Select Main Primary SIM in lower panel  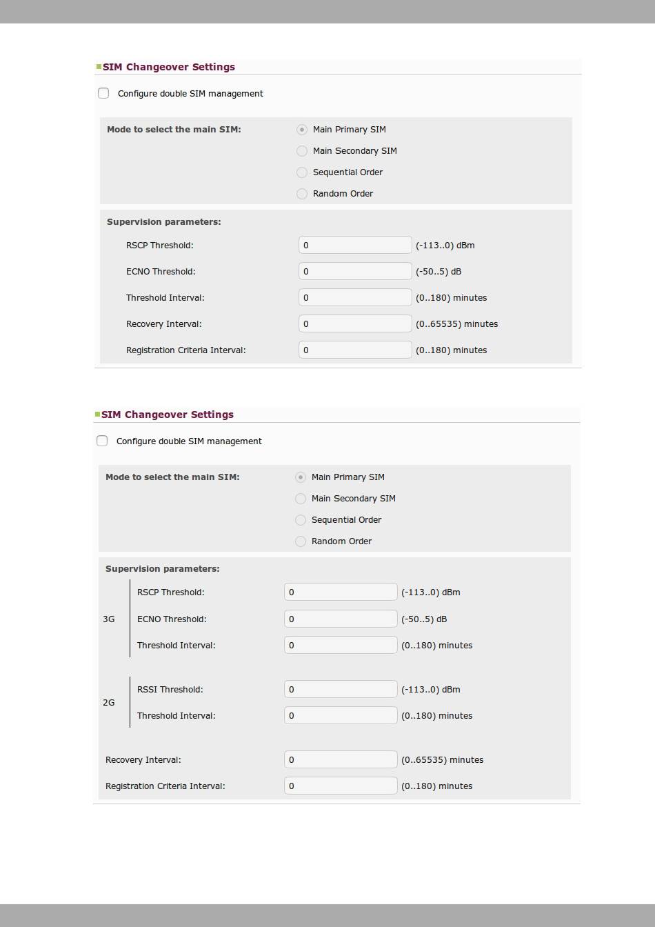pos(301,477)
